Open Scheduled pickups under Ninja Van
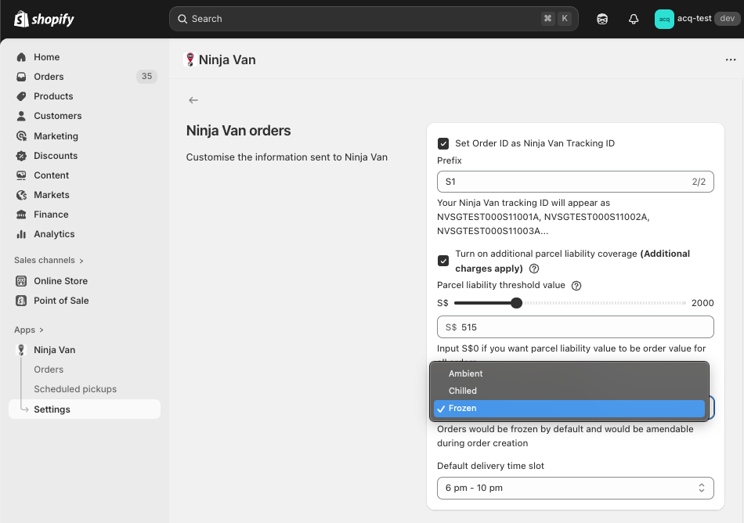This screenshot has height=523, width=744. pos(75,389)
